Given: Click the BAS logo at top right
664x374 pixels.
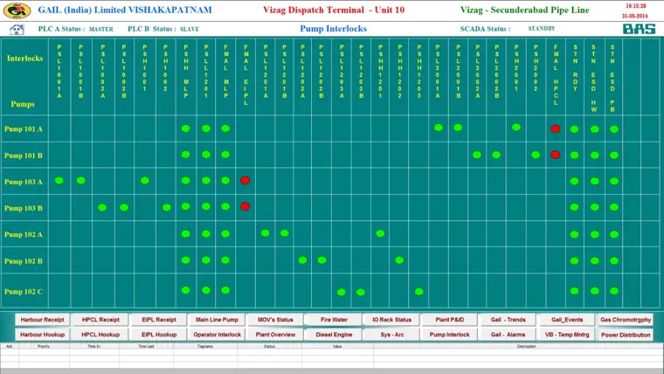Looking at the screenshot, I should (639, 29).
